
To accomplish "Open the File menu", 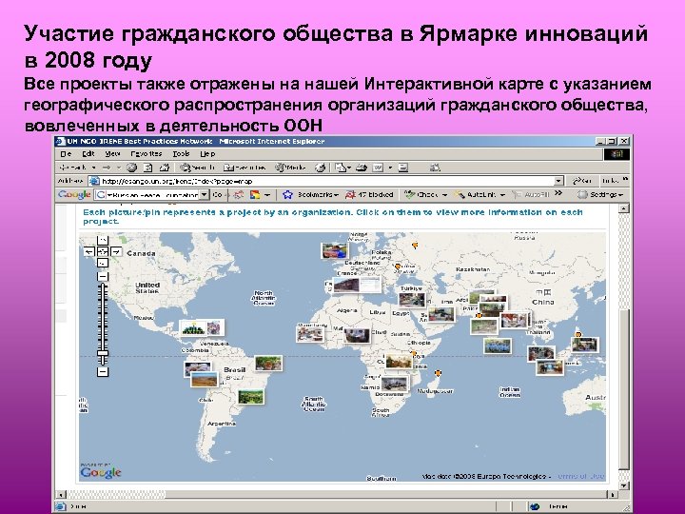I will [x=66, y=154].
